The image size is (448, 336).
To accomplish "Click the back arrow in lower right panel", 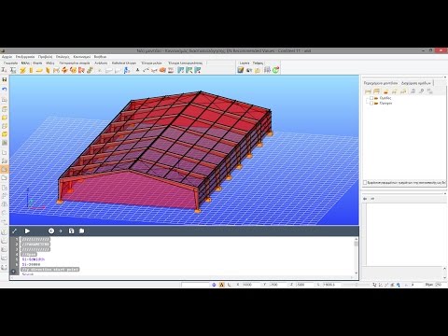I will click(365, 199).
